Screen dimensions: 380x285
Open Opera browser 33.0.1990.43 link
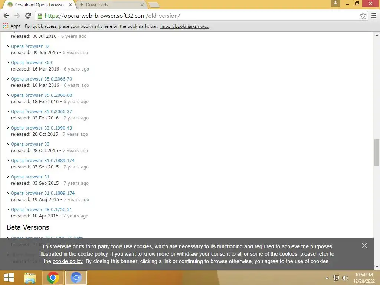[x=42, y=128]
